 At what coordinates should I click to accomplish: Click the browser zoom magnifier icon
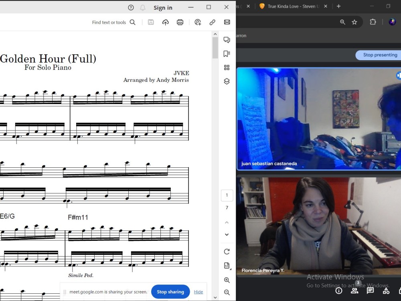pyautogui.click(x=343, y=22)
